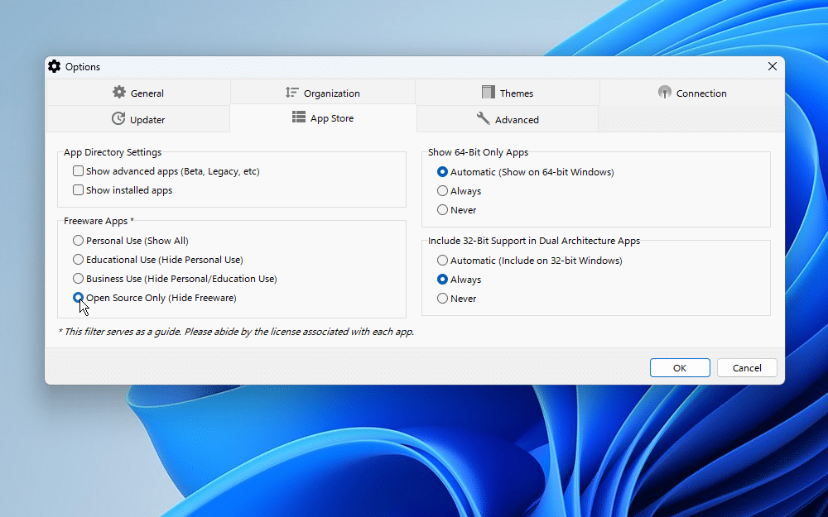
Task: Select Never for 32-bit dual architecture support
Action: click(443, 298)
